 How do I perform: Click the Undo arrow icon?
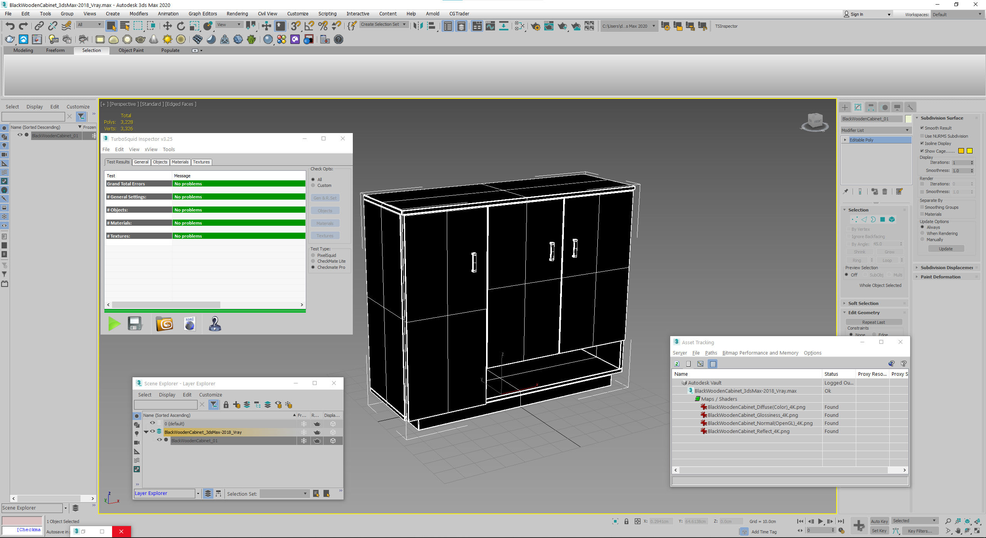(x=10, y=26)
